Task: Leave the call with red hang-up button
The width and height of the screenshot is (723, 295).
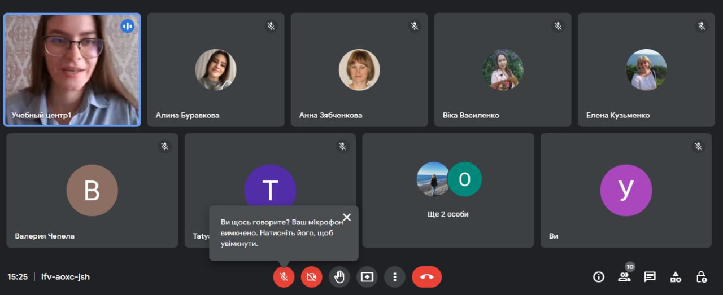Action: 426,277
